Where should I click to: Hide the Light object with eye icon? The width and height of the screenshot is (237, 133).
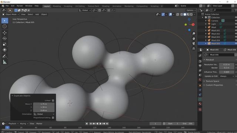[x=236, y=24]
